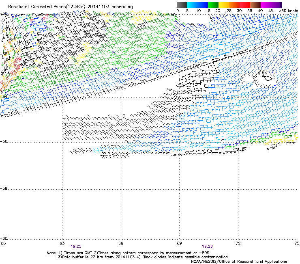300x264 pixels.
Task: Click the latitude label -60
Action: [4, 238]
